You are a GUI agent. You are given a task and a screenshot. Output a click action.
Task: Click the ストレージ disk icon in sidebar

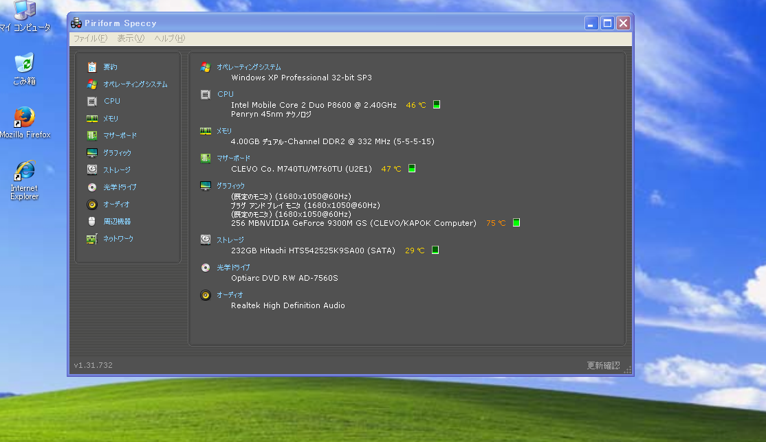click(92, 170)
